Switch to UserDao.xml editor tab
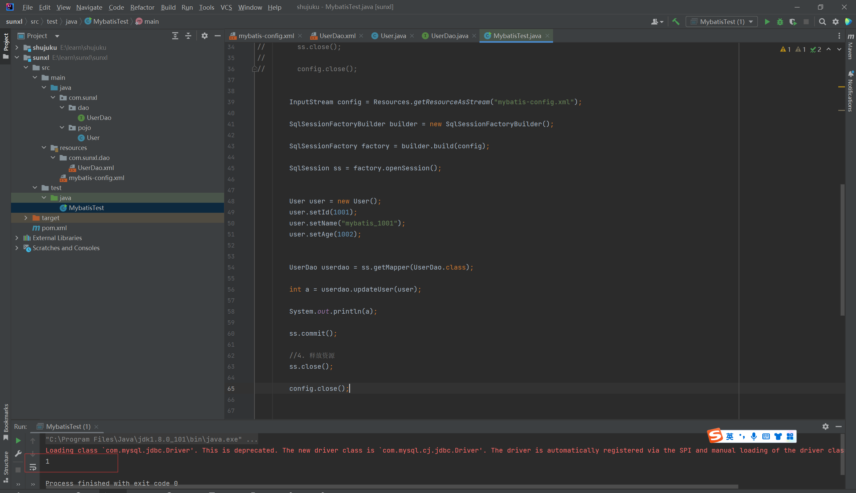 click(x=337, y=35)
